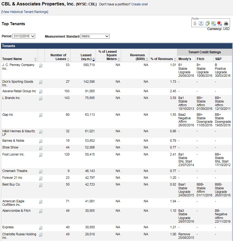Viewport: 233px width, 241px height.
Task: Click the Tenants table section header
Action: click(9, 46)
